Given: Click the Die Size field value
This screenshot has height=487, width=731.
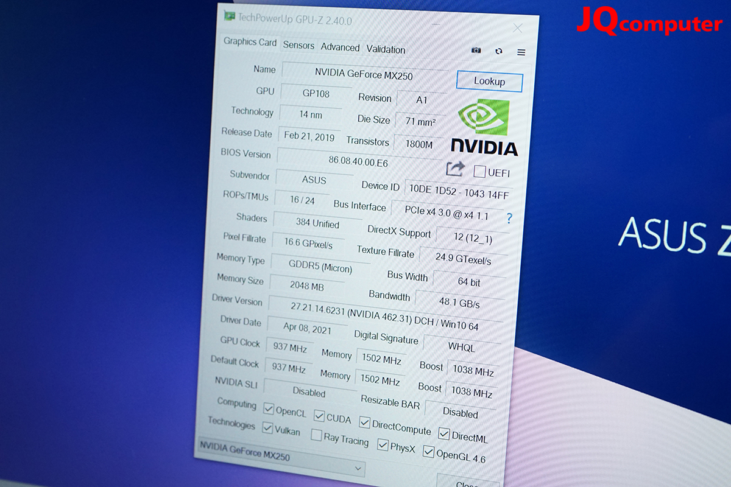Looking at the screenshot, I should coord(420,121).
